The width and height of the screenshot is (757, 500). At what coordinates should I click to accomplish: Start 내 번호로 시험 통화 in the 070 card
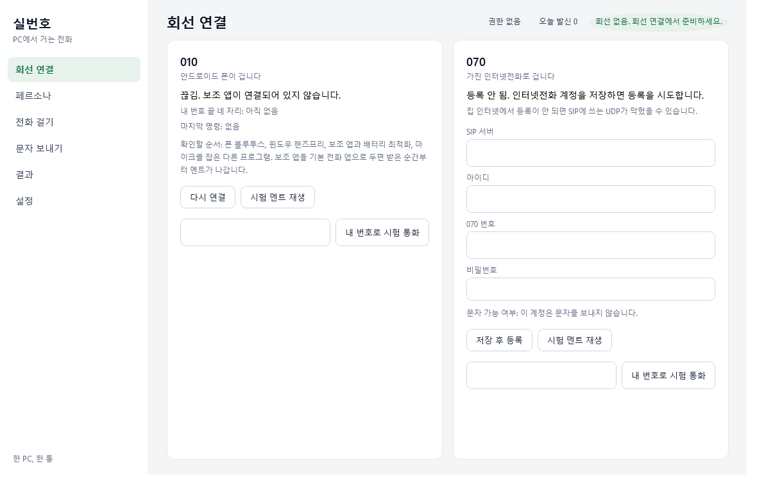668,376
